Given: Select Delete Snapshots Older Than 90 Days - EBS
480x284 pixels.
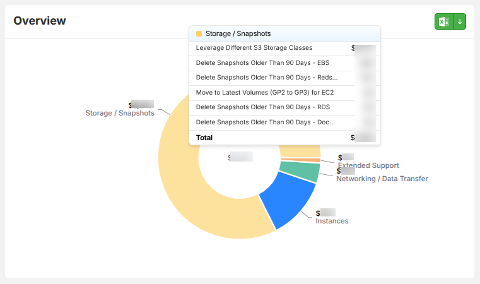Looking at the screenshot, I should [x=284, y=63].
